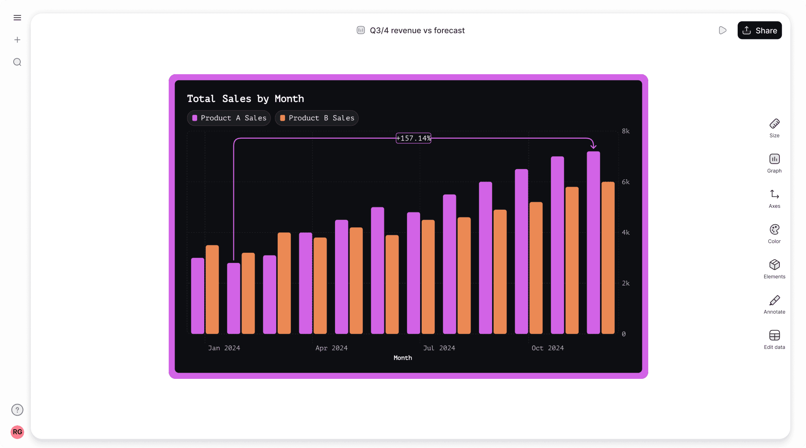Open the Axes panel
806x448 pixels.
774,198
